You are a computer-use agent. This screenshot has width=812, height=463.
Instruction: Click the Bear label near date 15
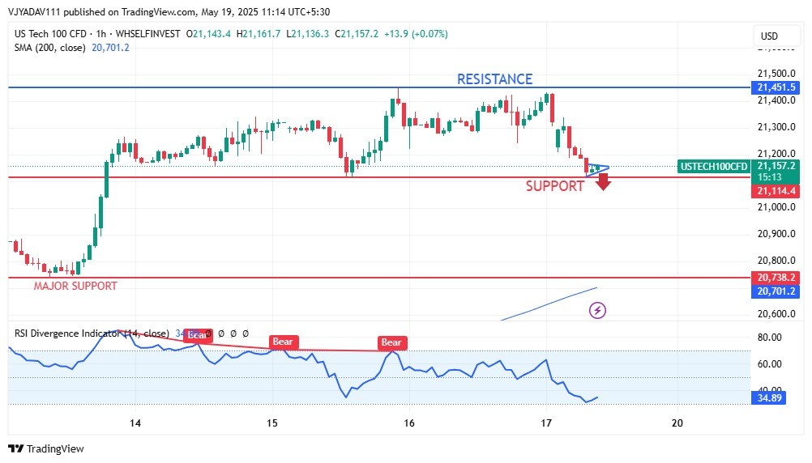click(x=283, y=342)
